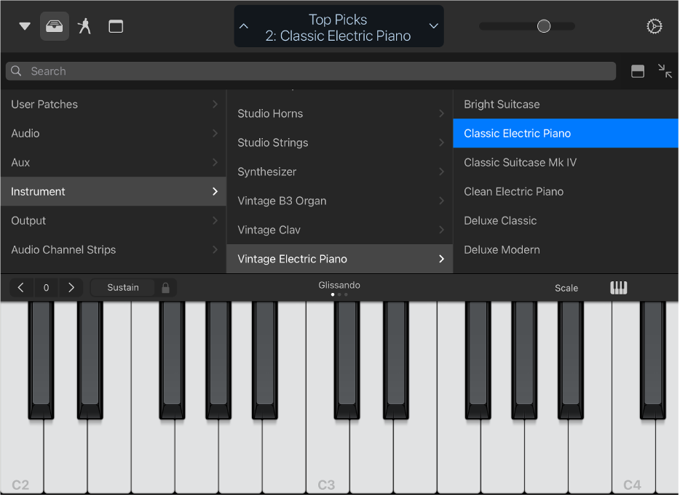The image size is (680, 495).
Task: Shift octave down with left arrow
Action: 21,288
